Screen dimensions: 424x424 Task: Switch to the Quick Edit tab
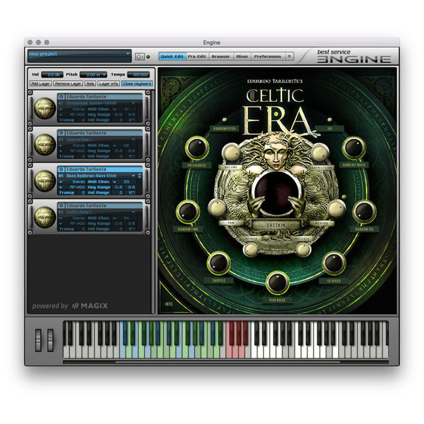[172, 57]
